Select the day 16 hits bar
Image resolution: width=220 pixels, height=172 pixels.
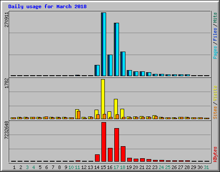110,65
